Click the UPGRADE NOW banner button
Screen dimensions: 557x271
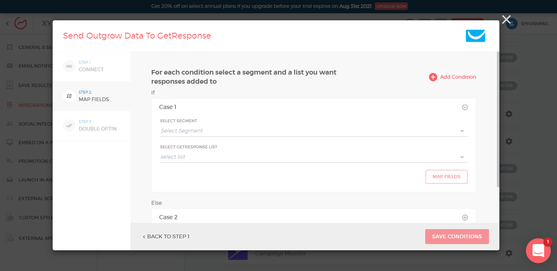click(x=391, y=6)
